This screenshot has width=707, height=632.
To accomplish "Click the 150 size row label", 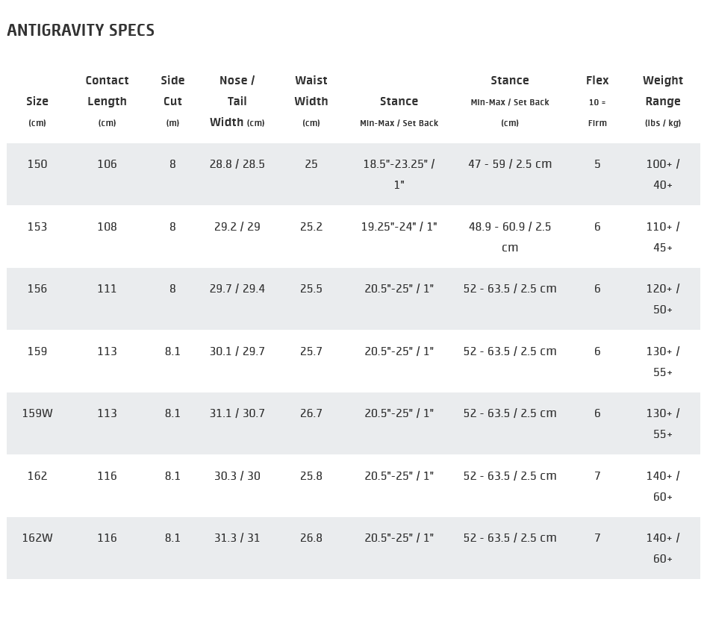I will pyautogui.click(x=37, y=164).
